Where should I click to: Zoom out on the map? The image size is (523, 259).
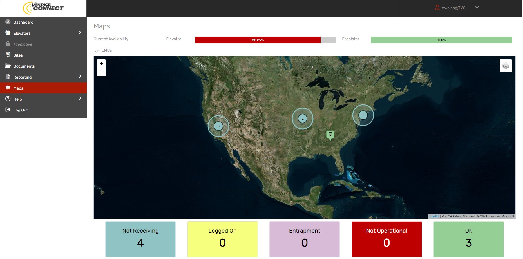tap(101, 72)
